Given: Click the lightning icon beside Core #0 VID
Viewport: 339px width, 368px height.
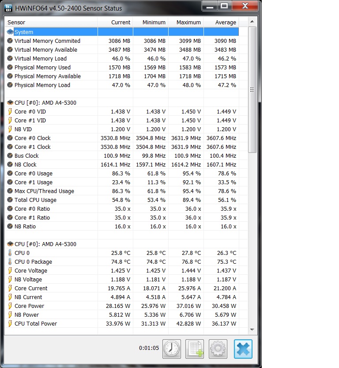Looking at the screenshot, I should [10, 111].
